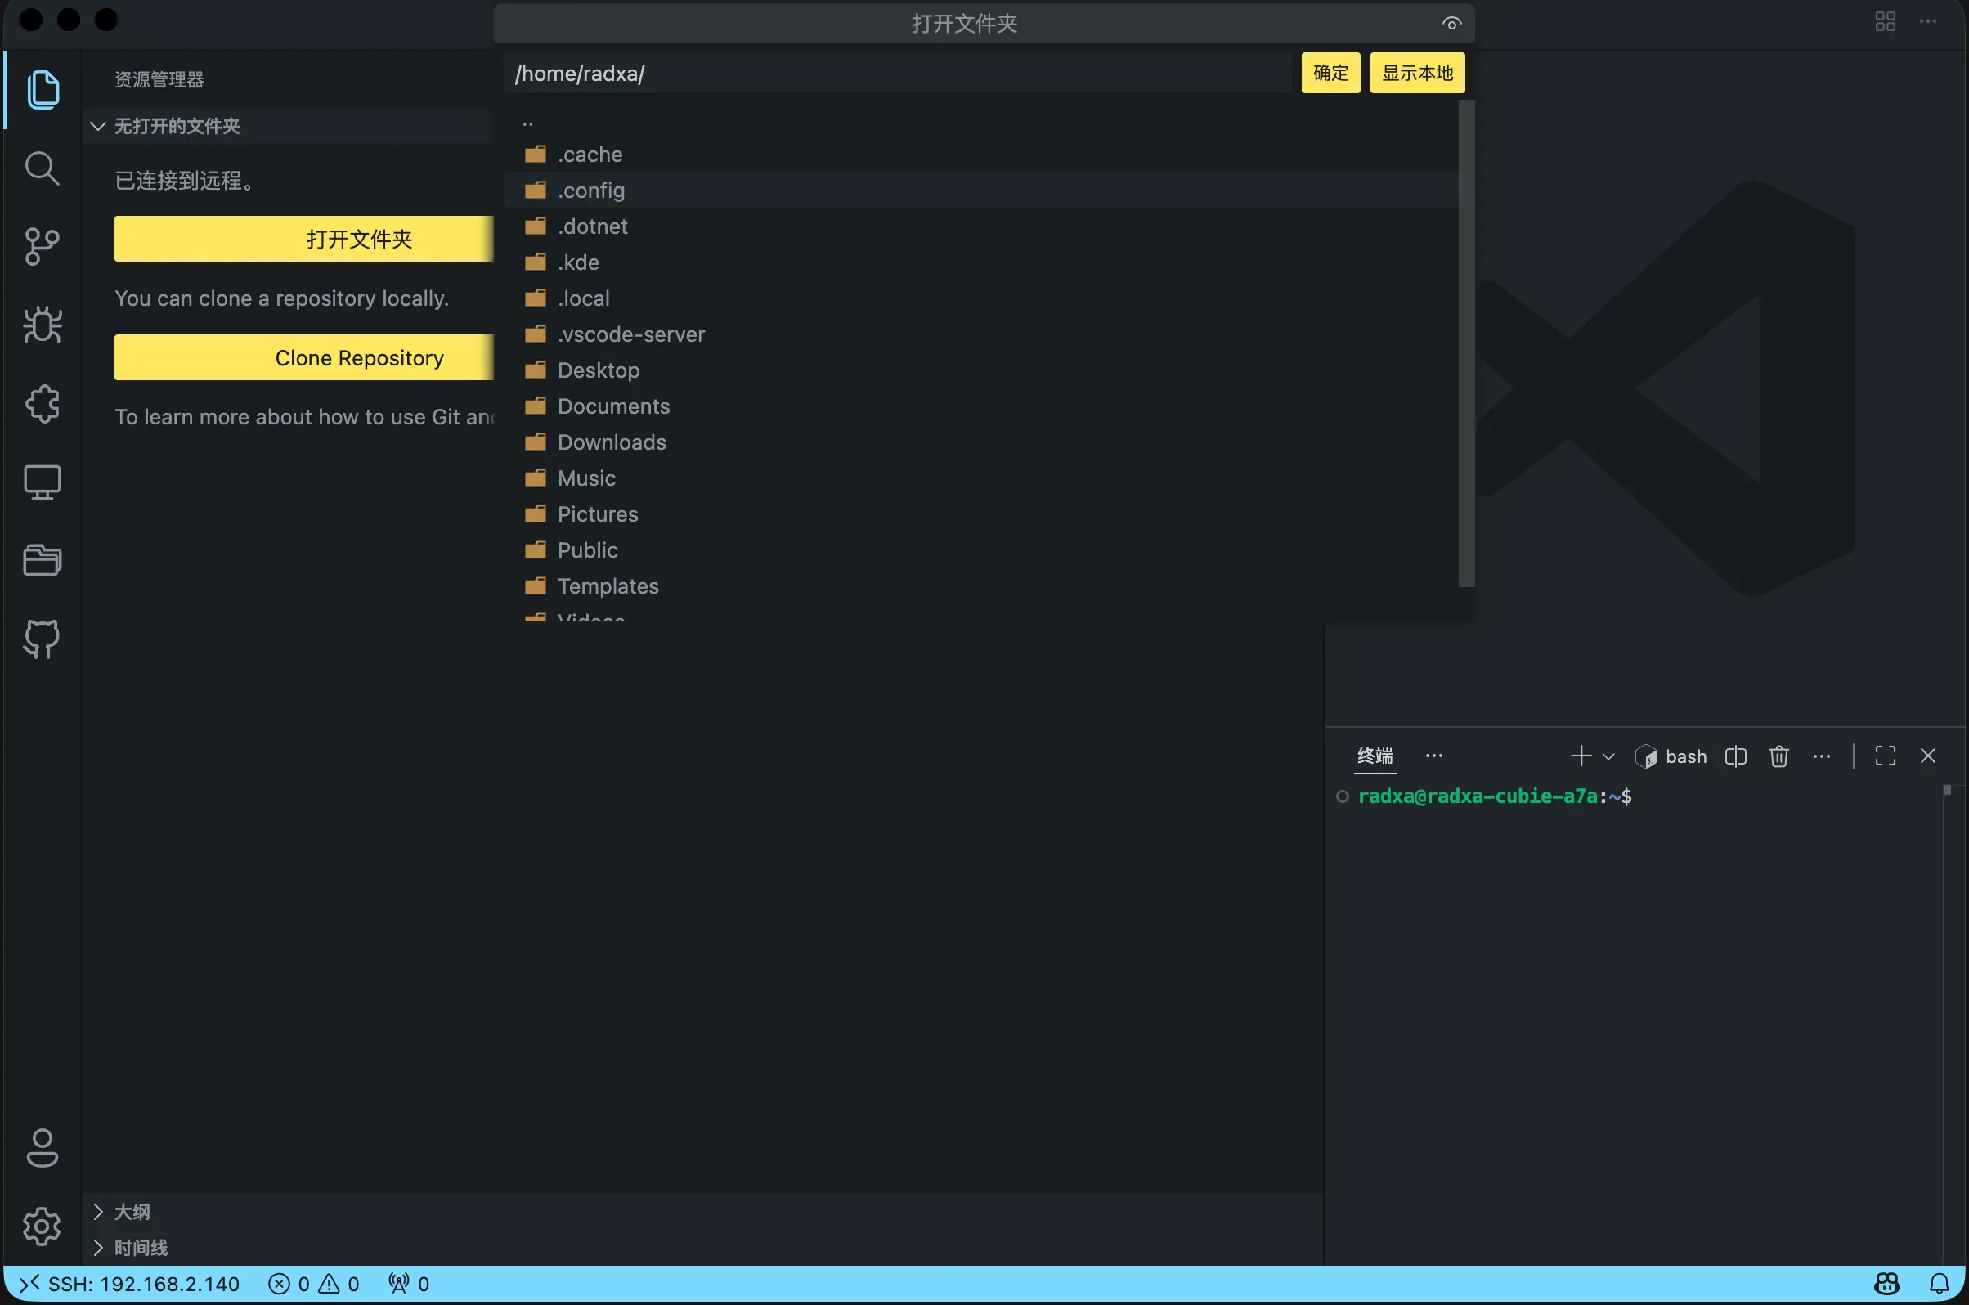Image resolution: width=1969 pixels, height=1305 pixels.
Task: Open Run and Debug bug icon
Action: (x=42, y=325)
